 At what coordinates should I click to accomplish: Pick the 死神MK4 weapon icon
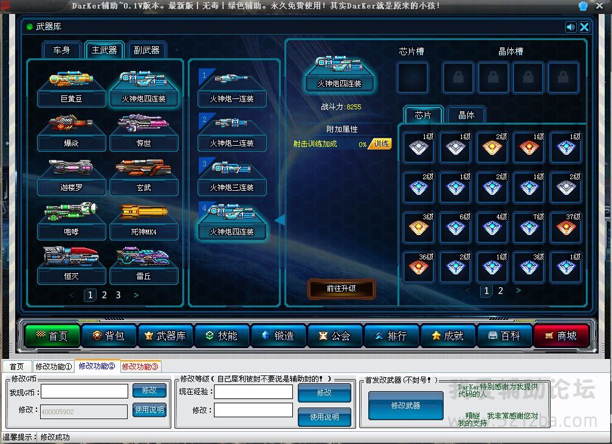coord(144,213)
